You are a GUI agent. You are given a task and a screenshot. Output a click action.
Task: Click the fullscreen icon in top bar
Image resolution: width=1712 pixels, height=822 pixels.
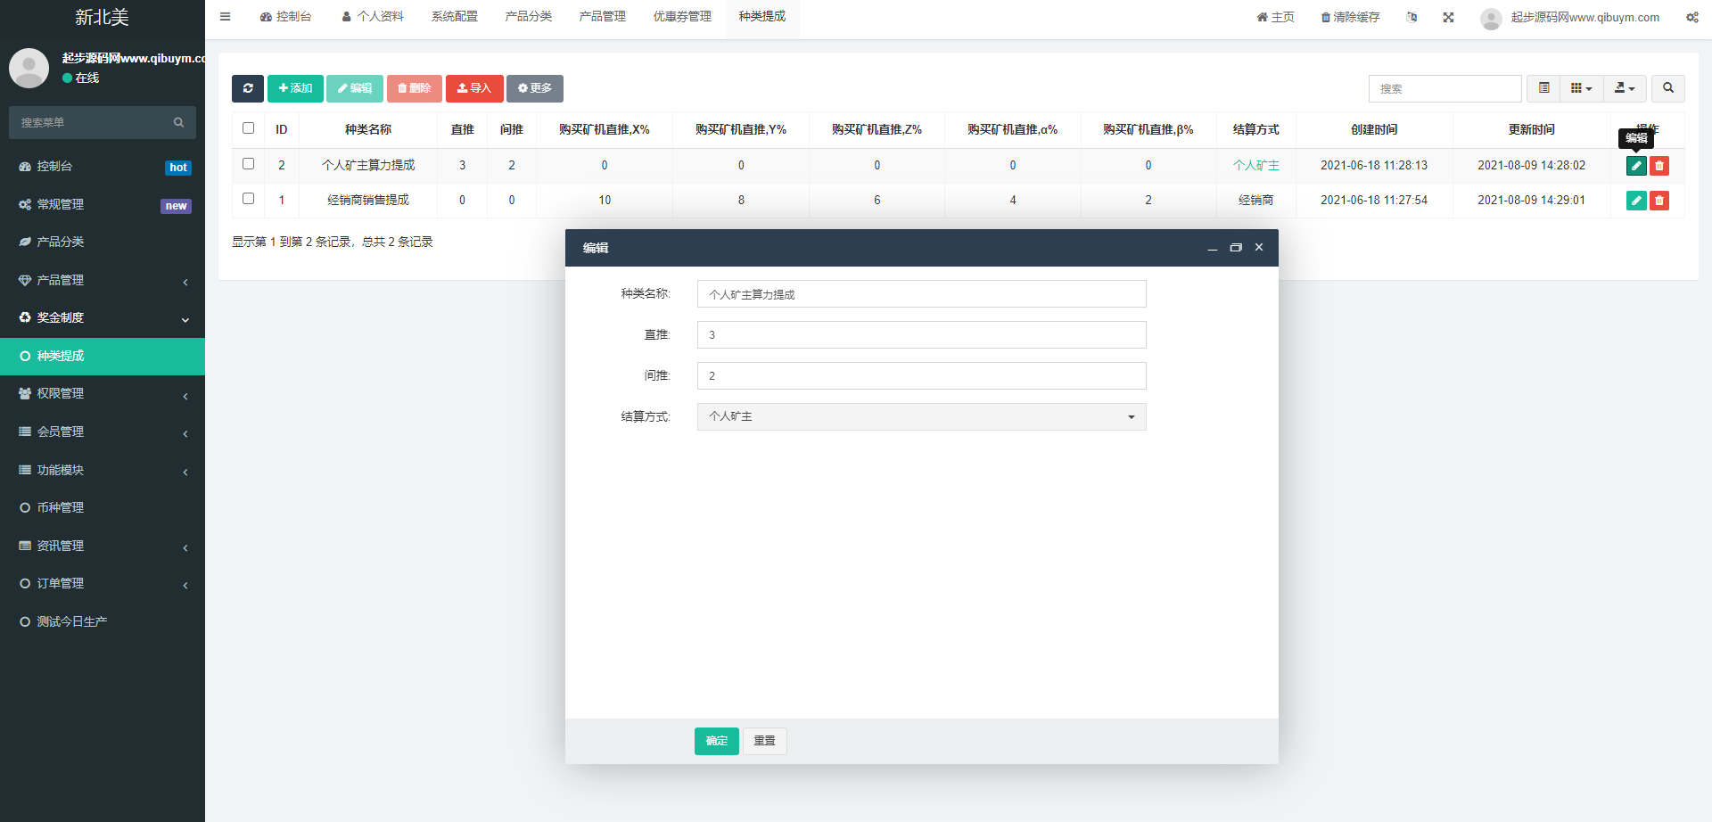click(1448, 17)
